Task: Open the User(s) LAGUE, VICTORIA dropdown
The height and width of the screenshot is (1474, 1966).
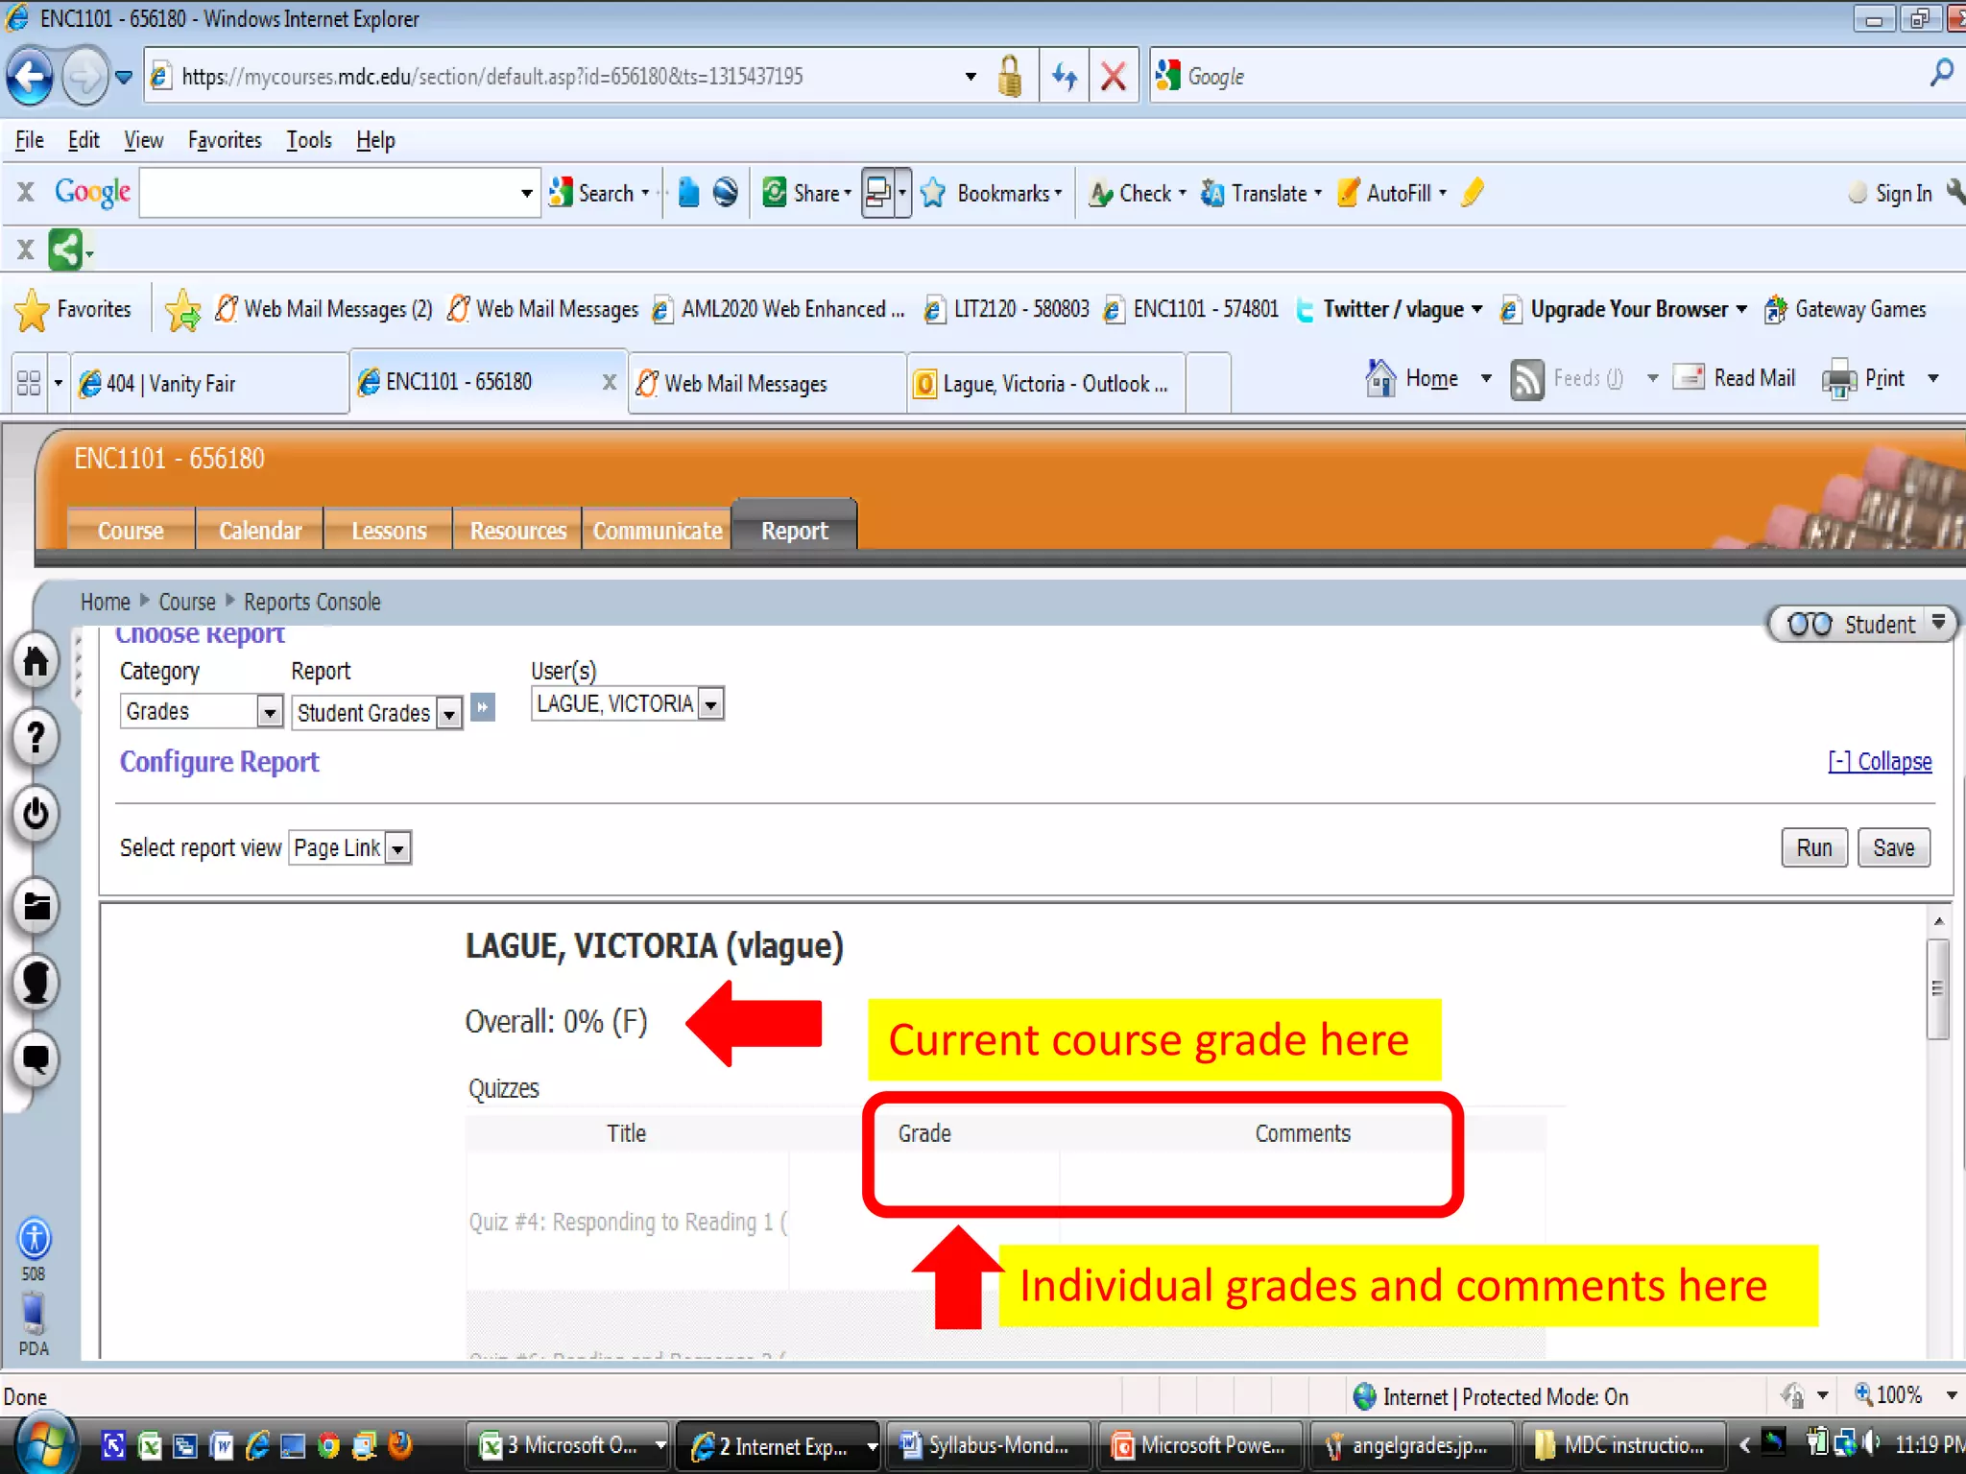Action: pyautogui.click(x=710, y=705)
